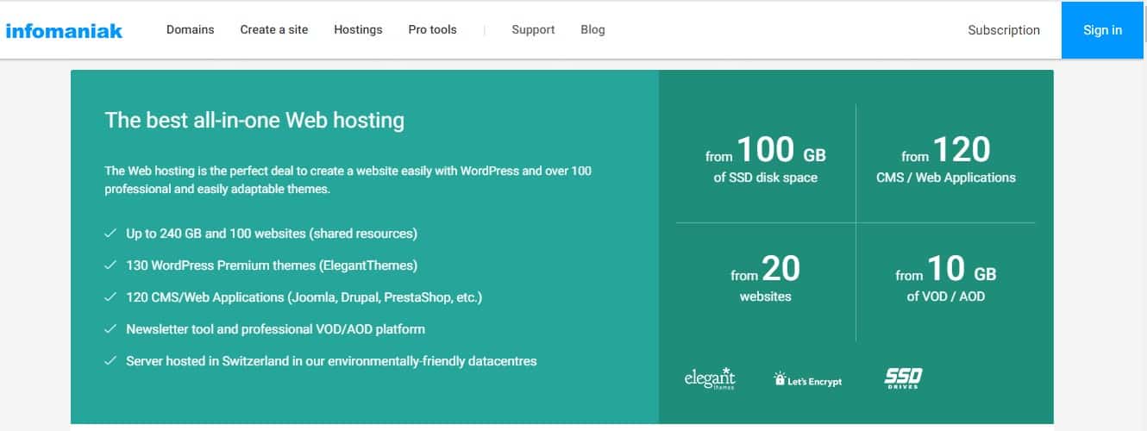The height and width of the screenshot is (431, 1147).
Task: Open the Pro tools menu
Action: tap(432, 29)
